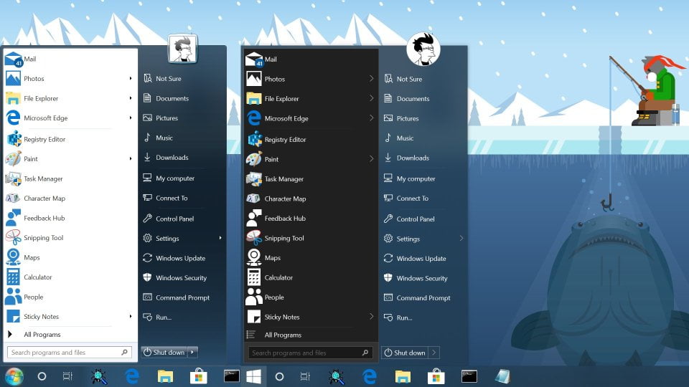Open Feedback Hub in the light start menu
The width and height of the screenshot is (689, 387).
(x=44, y=218)
